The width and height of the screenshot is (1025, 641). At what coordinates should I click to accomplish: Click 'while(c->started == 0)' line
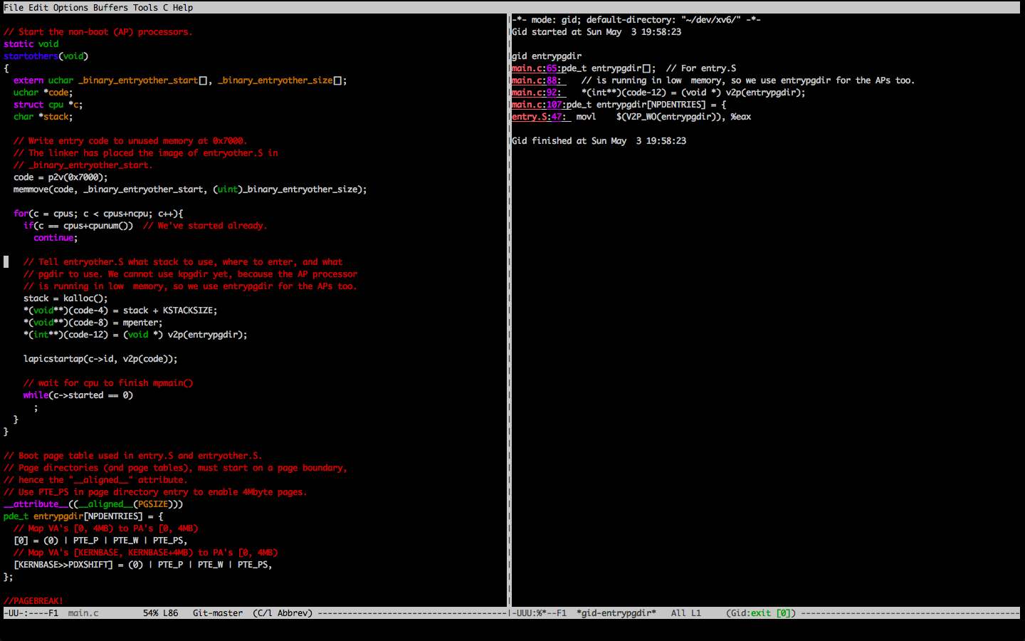point(78,395)
